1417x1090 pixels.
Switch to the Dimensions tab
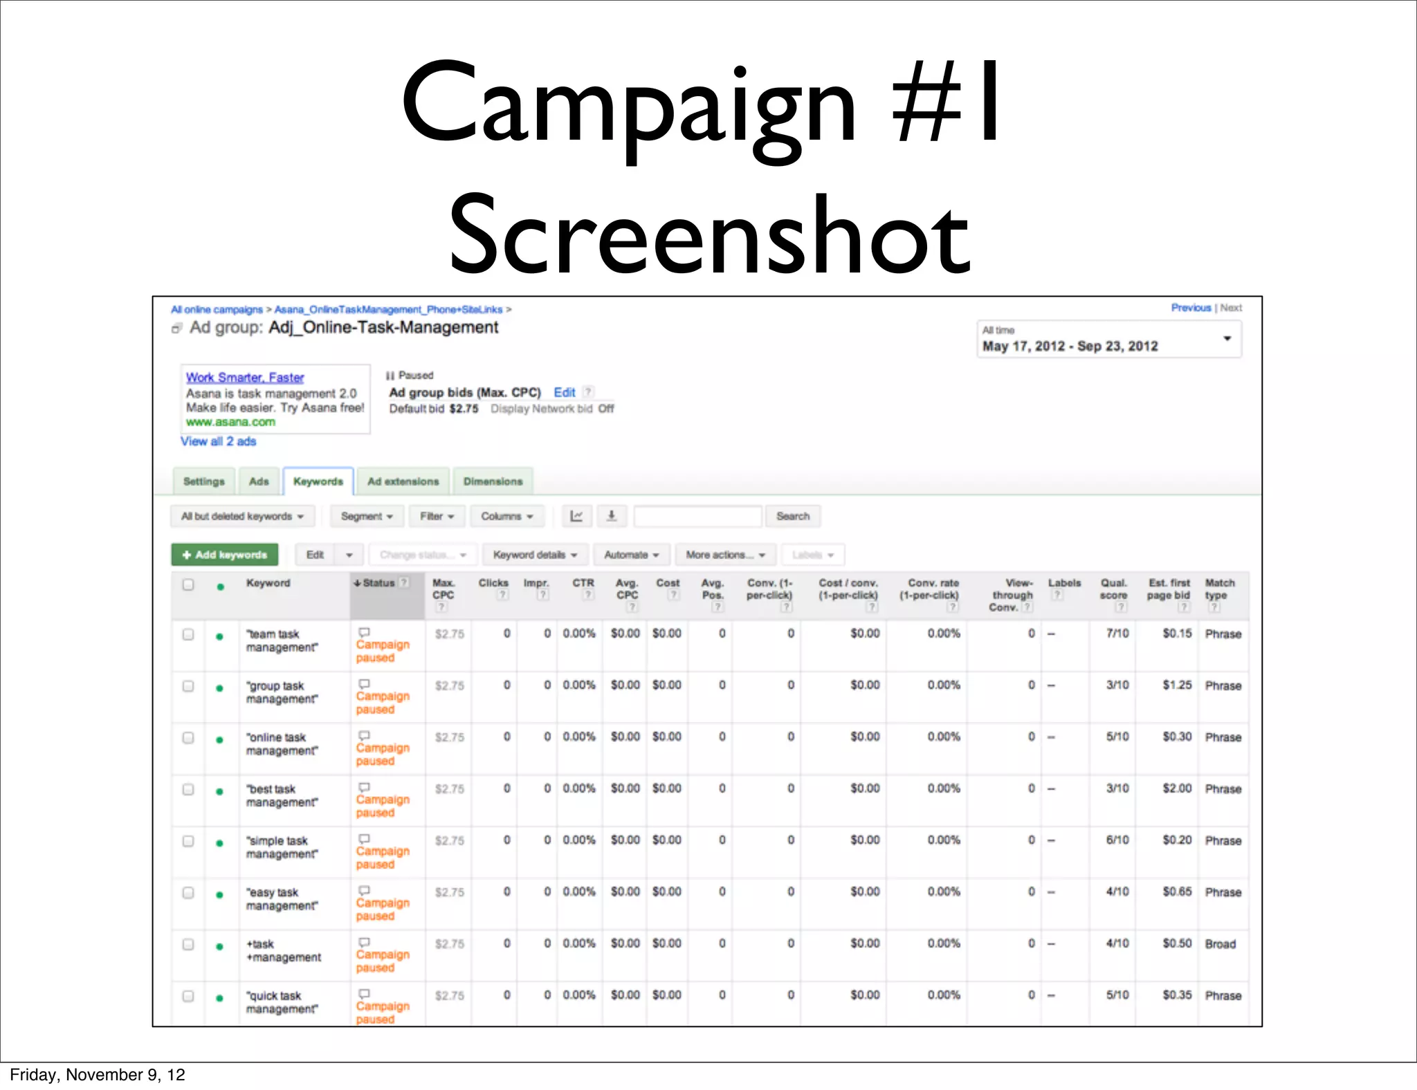pyautogui.click(x=493, y=481)
